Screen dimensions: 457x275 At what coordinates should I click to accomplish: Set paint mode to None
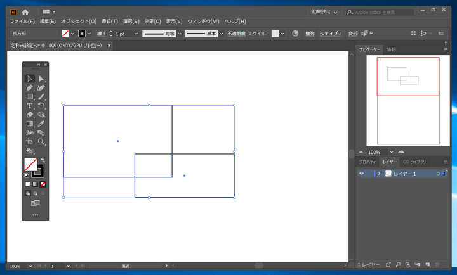pyautogui.click(x=43, y=184)
